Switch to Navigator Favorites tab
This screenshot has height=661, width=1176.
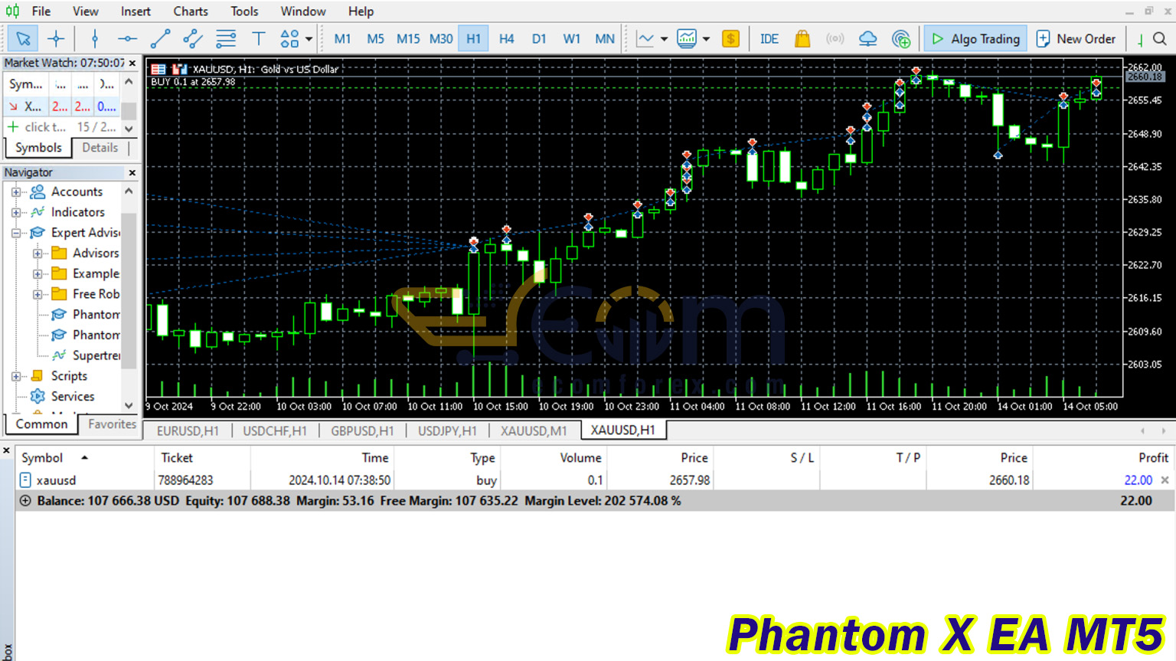(x=112, y=424)
